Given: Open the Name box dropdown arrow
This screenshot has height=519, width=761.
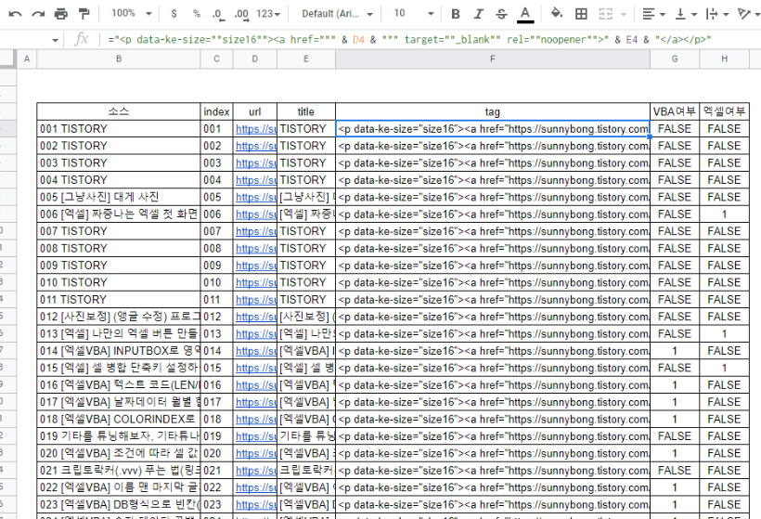Looking at the screenshot, I should click(x=56, y=40).
